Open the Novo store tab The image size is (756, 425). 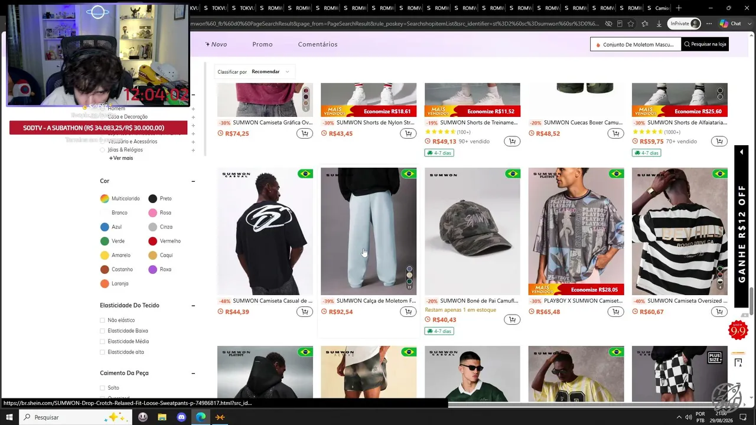click(x=216, y=44)
